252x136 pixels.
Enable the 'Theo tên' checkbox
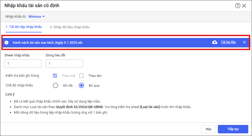[x=81, y=76]
